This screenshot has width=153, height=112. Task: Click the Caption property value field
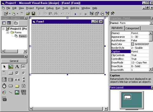[x=140, y=52]
